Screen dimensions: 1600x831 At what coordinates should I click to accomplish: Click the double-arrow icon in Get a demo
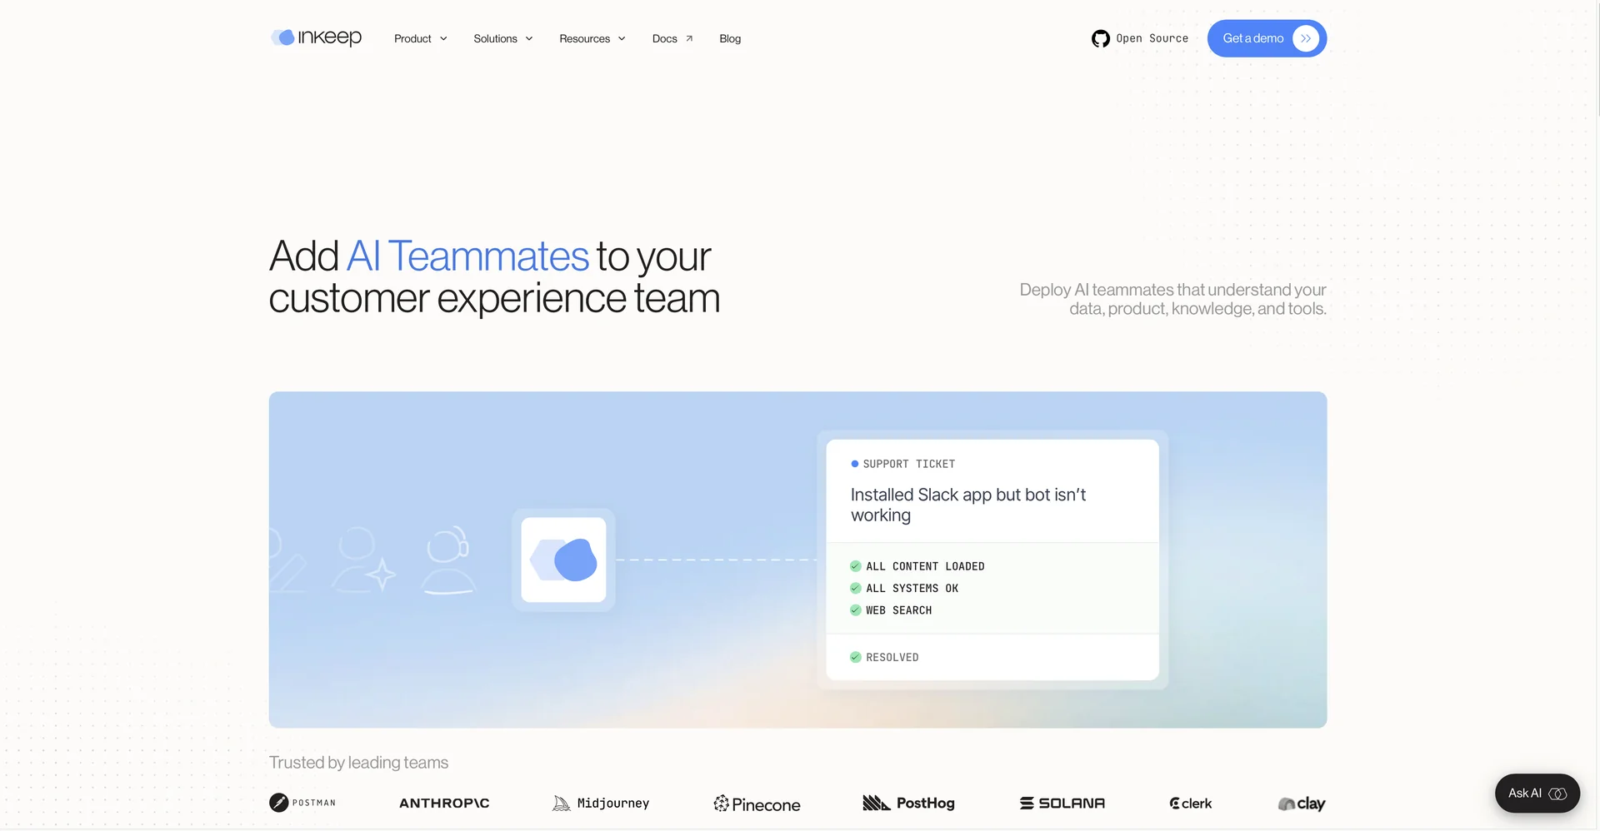pyautogui.click(x=1306, y=38)
